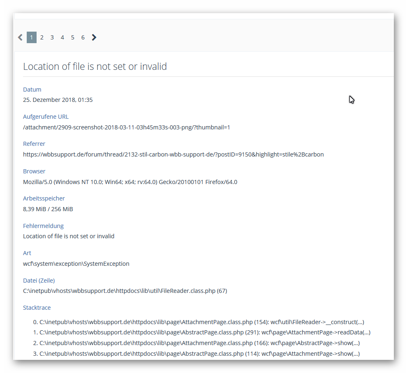The image size is (407, 373).
Task: Click the date "25. Dezember 2018, 01:35"
Action: tap(58, 100)
